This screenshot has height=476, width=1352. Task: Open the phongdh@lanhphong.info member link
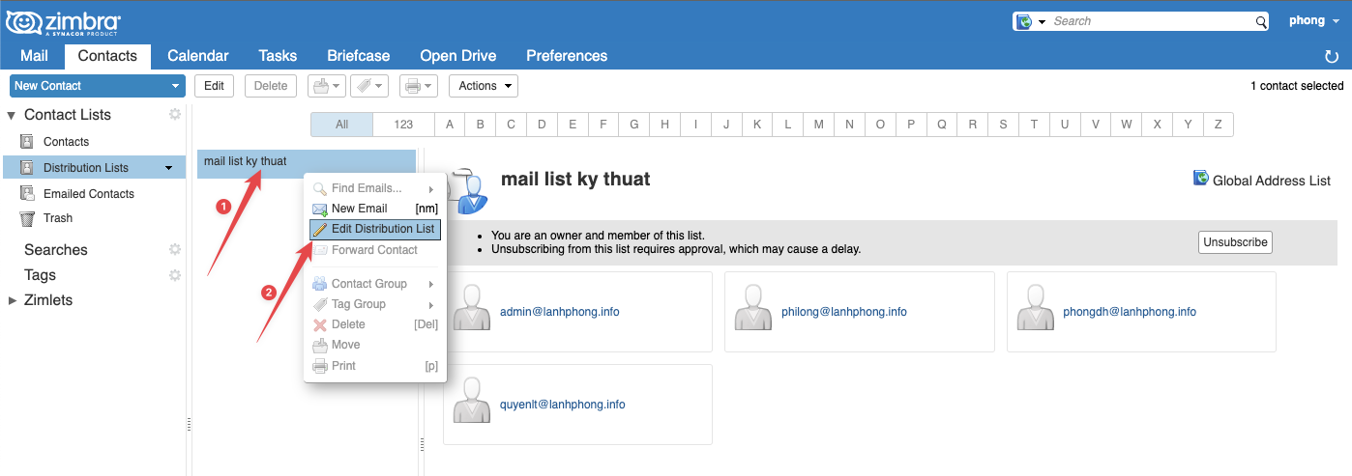(1130, 312)
